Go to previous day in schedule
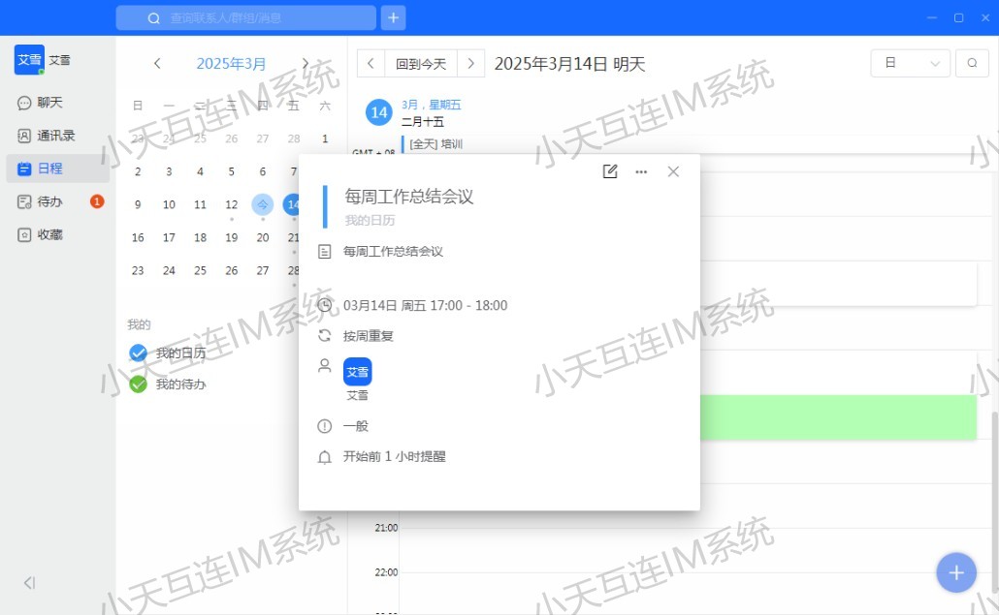This screenshot has width=999, height=615. [371, 64]
